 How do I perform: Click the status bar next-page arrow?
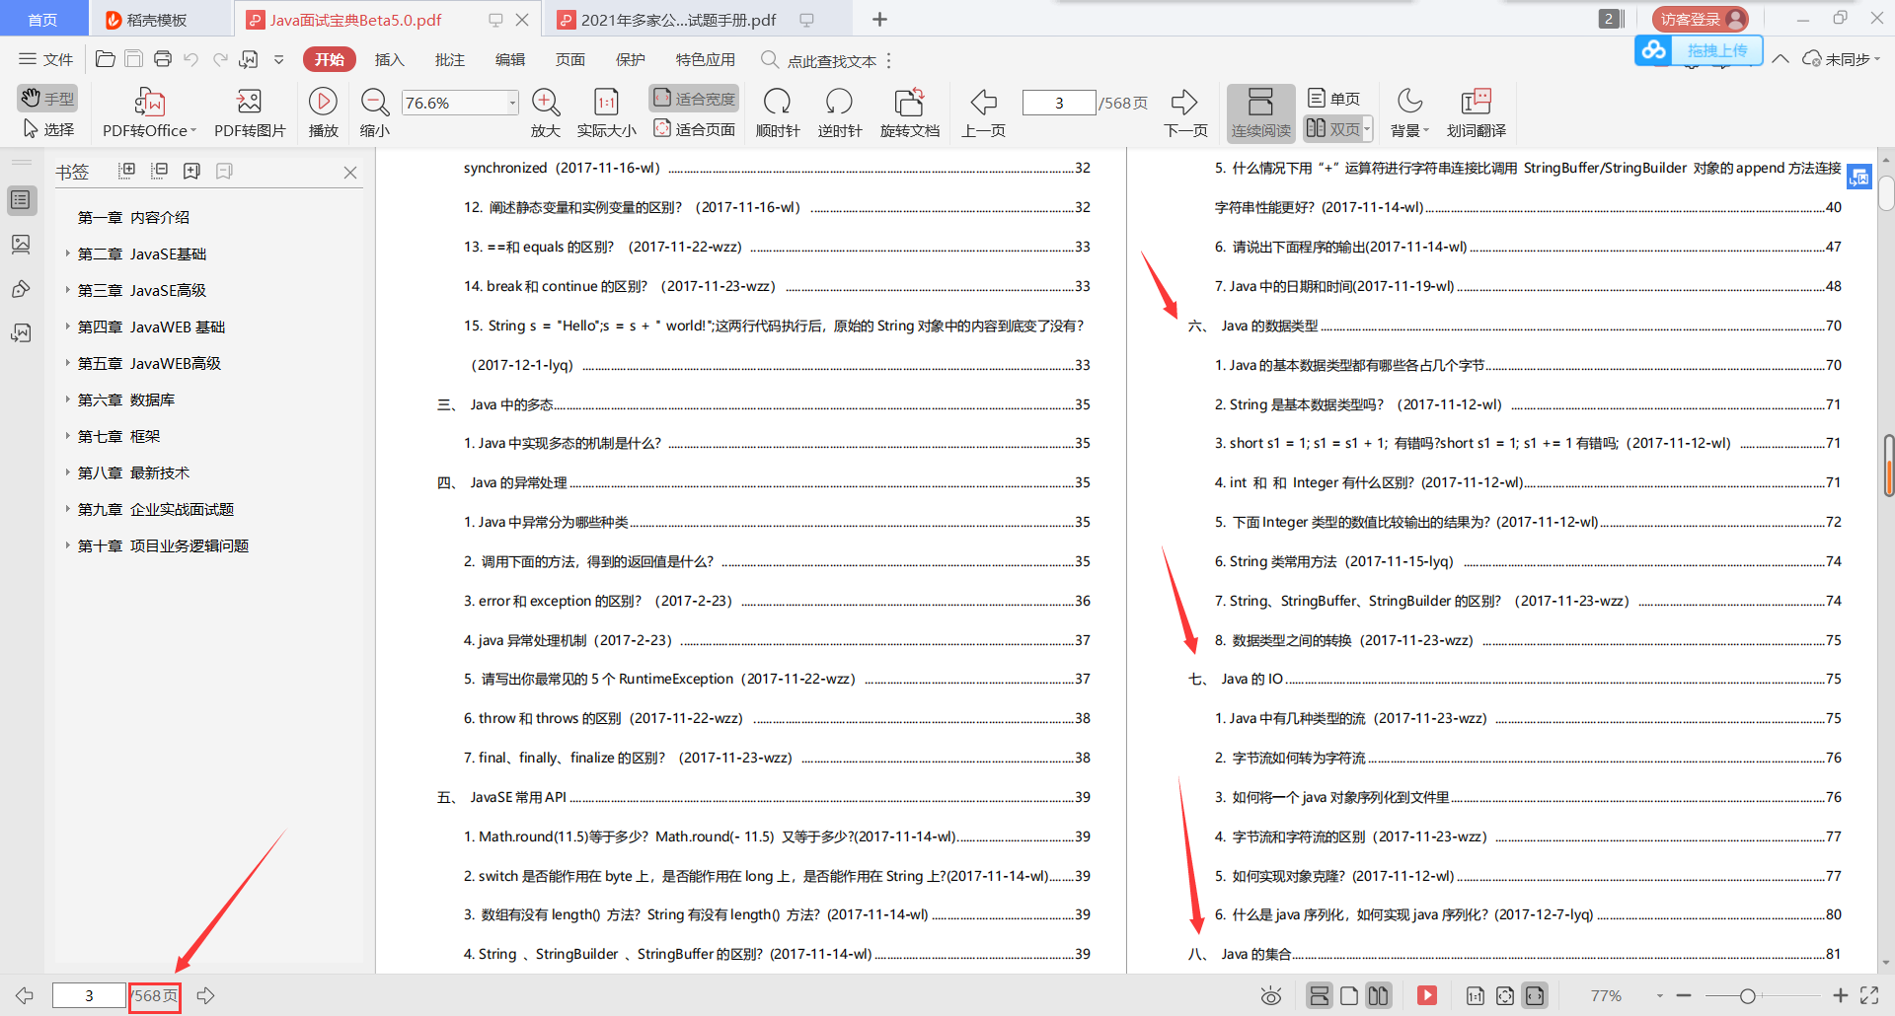click(x=205, y=995)
